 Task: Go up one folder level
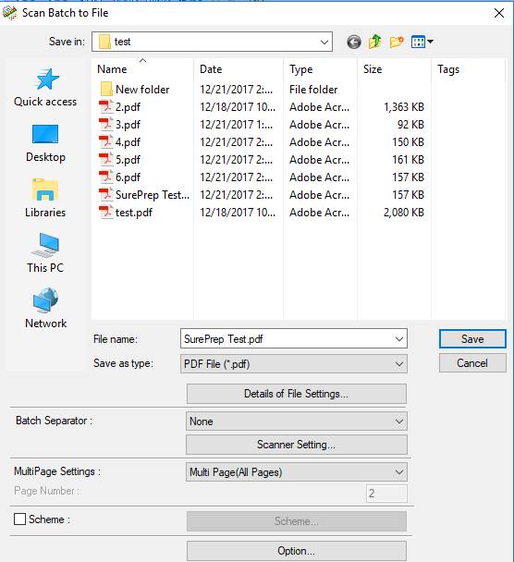[x=375, y=42]
